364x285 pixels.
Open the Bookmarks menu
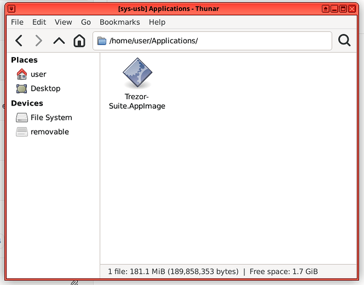120,22
